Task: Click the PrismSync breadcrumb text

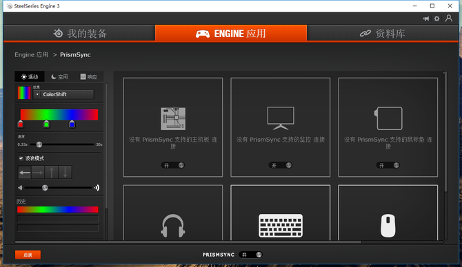Action: click(x=75, y=54)
